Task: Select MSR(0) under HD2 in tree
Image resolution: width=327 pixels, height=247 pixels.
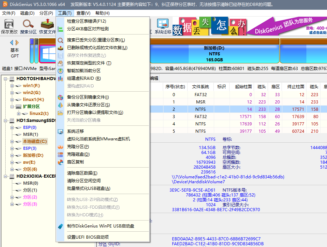Action: tap(30, 183)
